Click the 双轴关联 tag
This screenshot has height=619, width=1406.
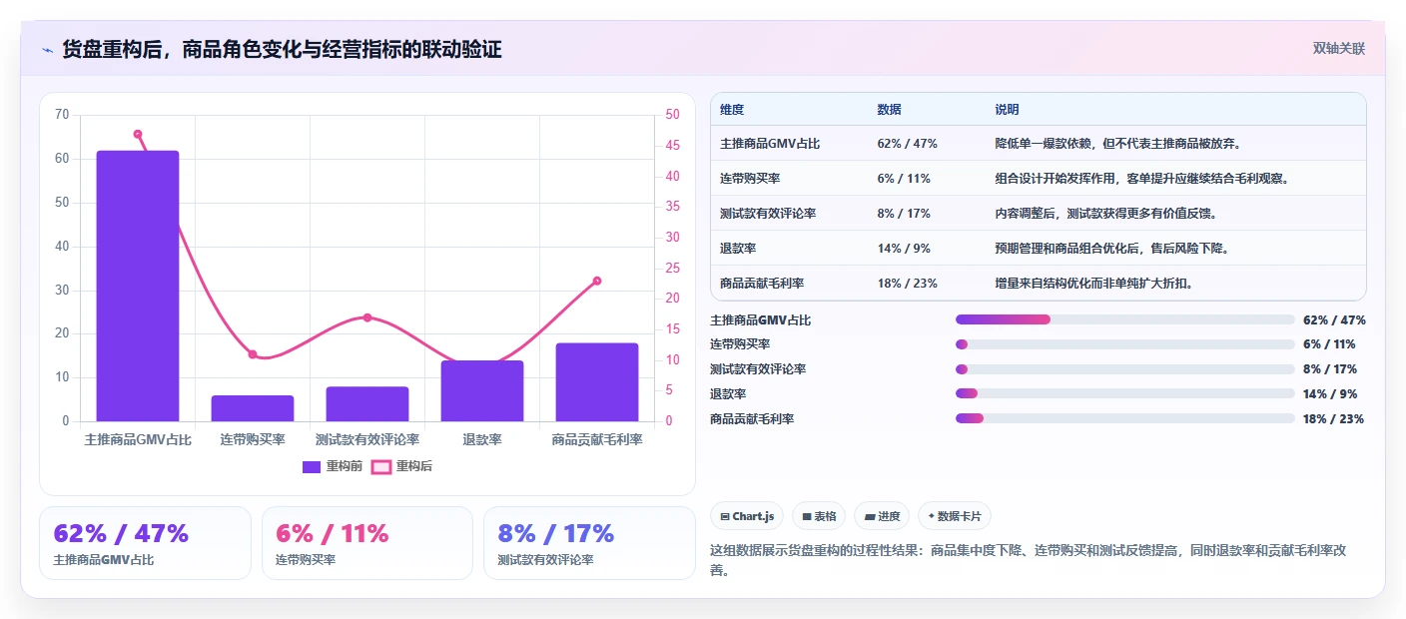1338,48
